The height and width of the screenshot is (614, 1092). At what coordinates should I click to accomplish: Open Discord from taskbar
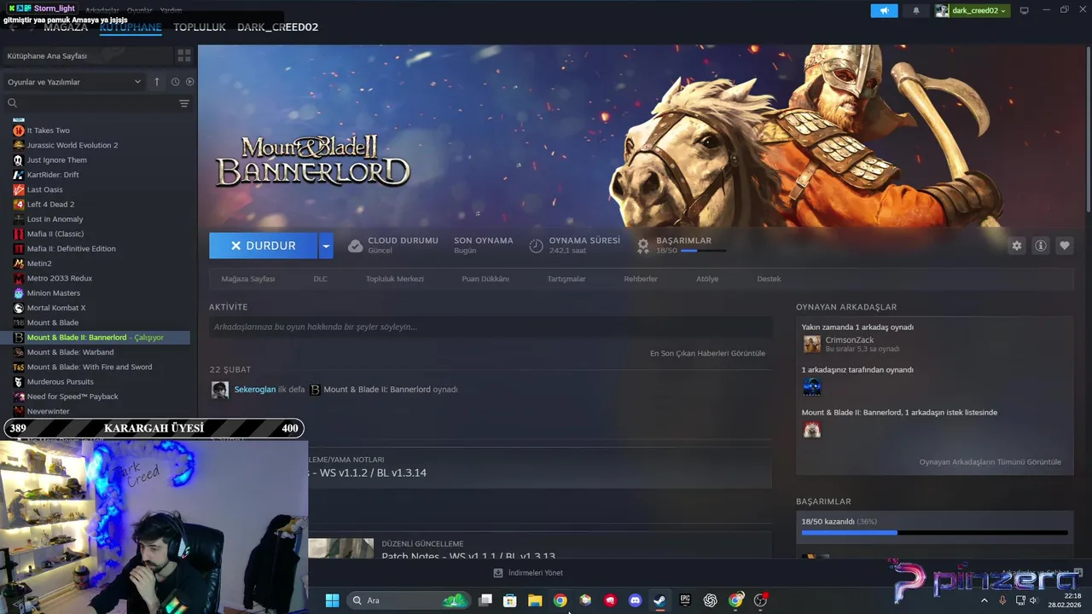tap(635, 600)
